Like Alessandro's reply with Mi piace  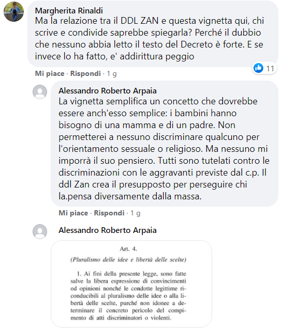point(73,213)
